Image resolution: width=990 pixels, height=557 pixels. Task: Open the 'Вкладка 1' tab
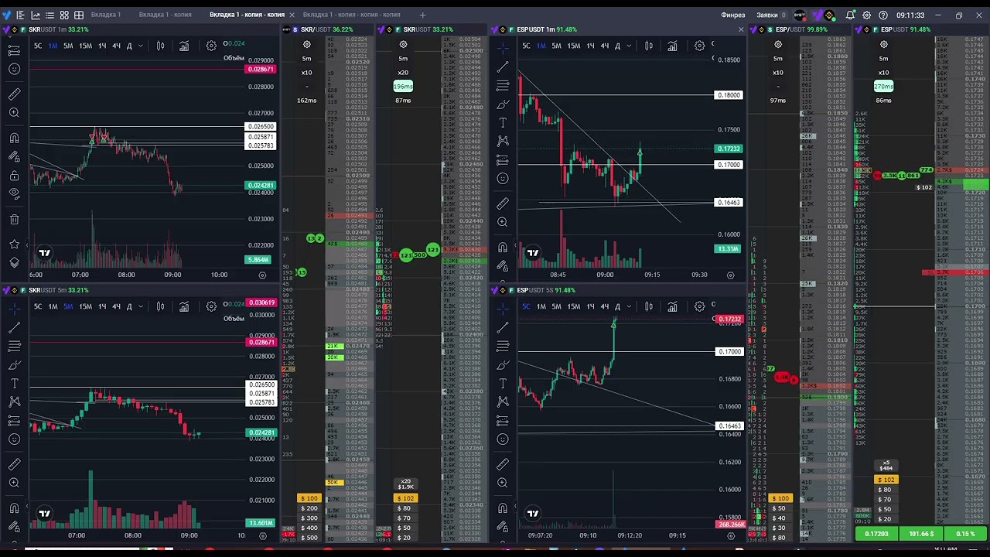106,15
